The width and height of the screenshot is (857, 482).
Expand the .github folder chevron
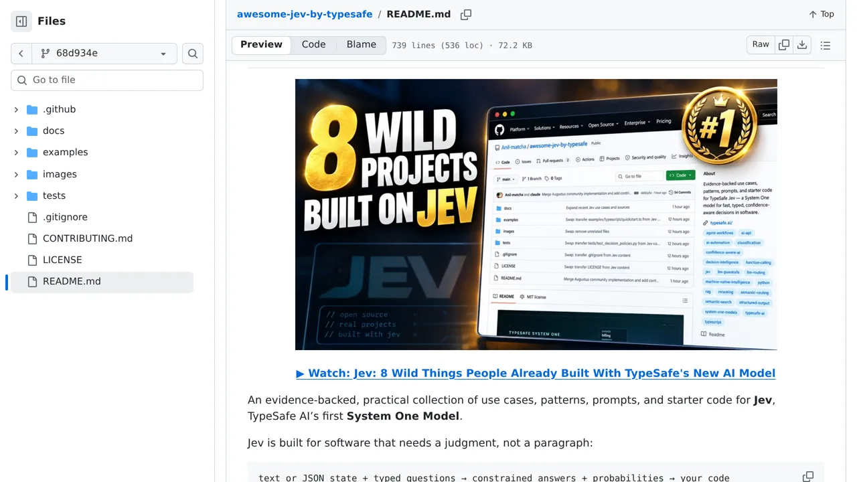16,110
